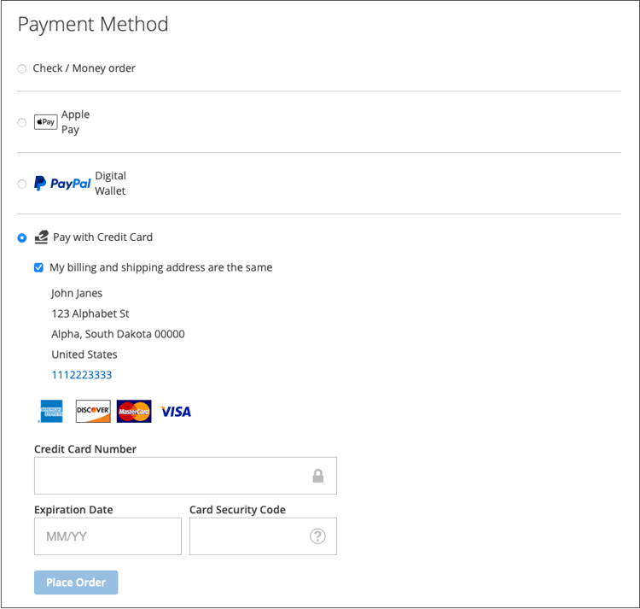Click the American Express card logo
This screenshot has height=609, width=640.
[x=51, y=412]
